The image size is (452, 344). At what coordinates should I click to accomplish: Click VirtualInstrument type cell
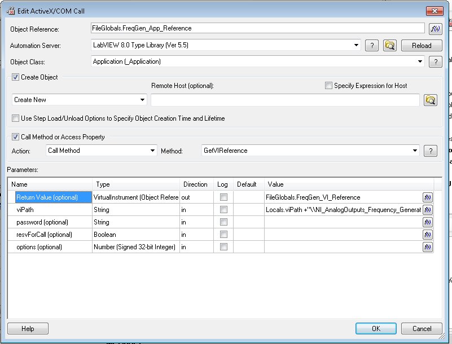click(136, 197)
